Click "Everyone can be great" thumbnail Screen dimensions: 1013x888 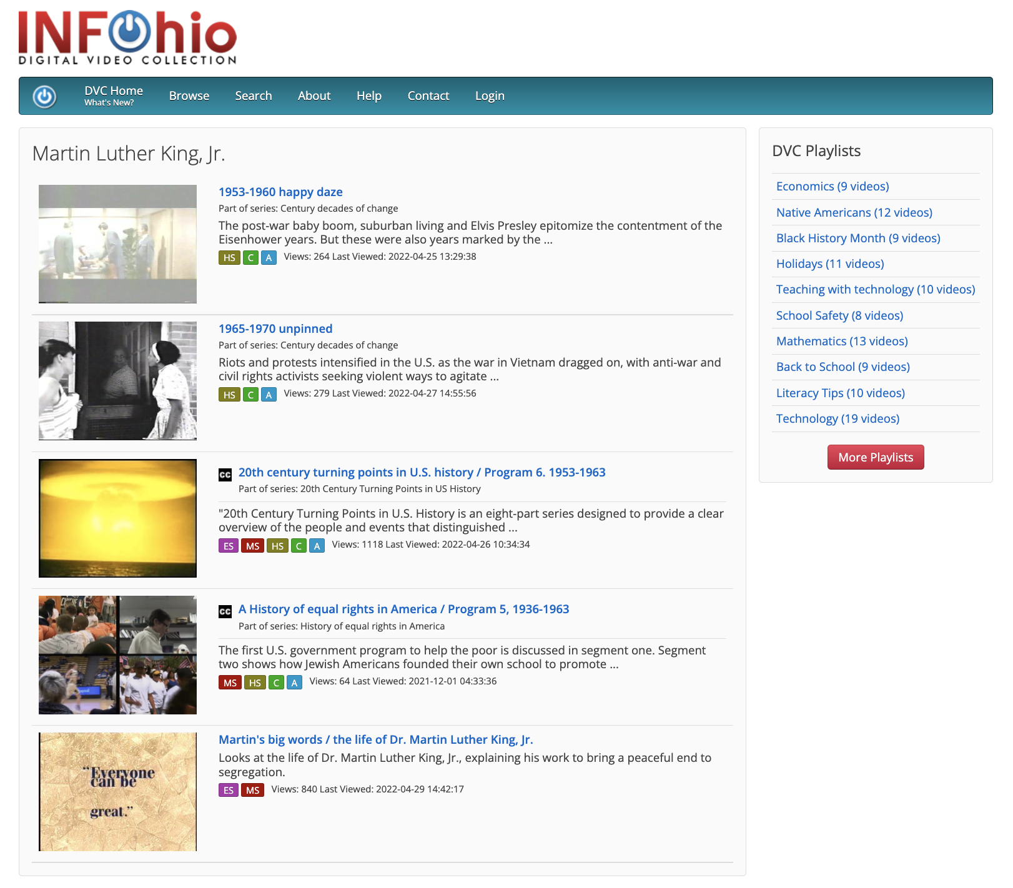(x=117, y=792)
